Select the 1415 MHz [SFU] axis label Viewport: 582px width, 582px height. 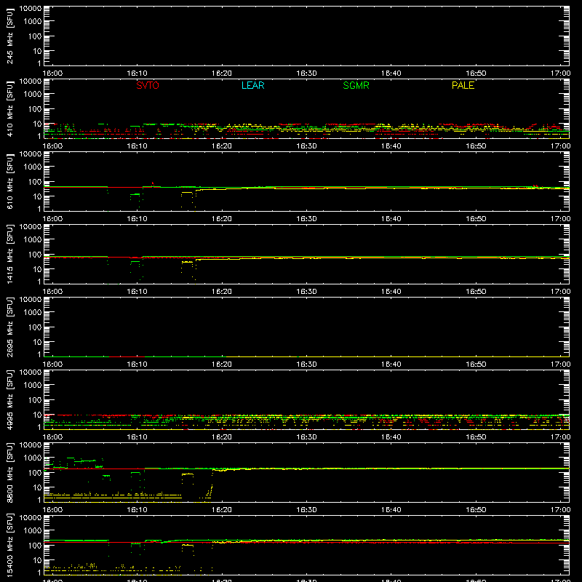coord(10,254)
